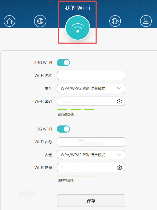Click the 保存 save button

tap(91, 201)
